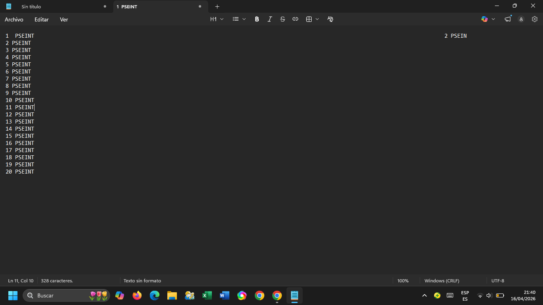Toggle strikethrough formatting
Viewport: 543px width, 305px height.
(282, 19)
